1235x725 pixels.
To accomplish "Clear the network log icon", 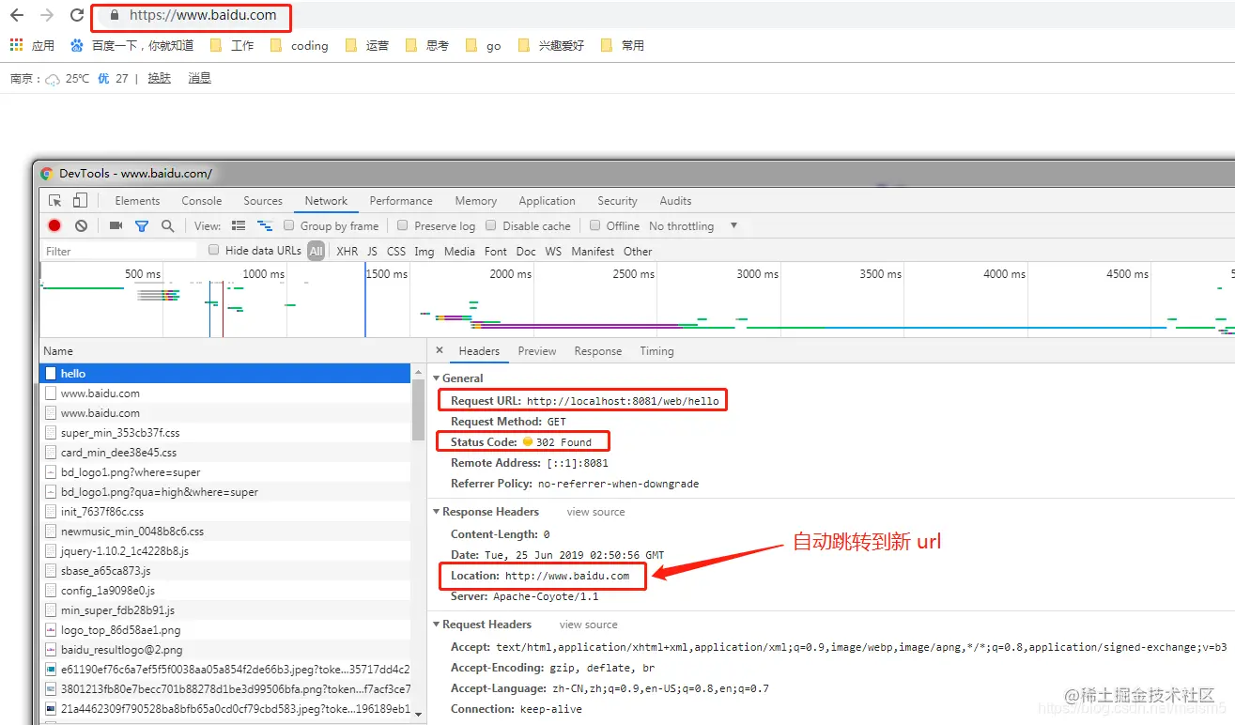I will [x=82, y=226].
